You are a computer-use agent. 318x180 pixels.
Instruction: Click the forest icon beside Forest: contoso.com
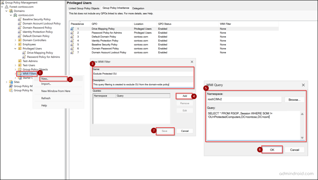pos(6,7)
